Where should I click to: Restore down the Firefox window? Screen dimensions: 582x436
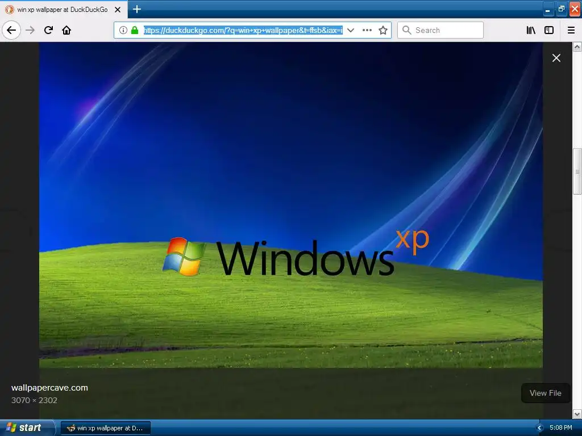coord(561,9)
